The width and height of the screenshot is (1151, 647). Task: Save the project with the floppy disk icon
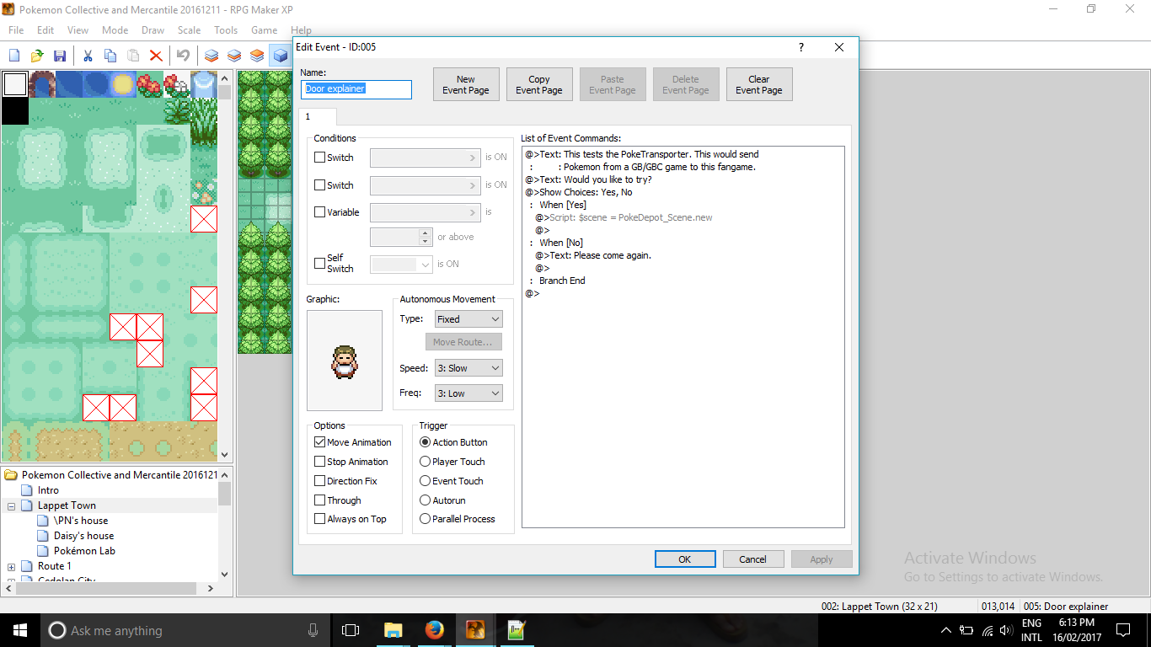pos(60,56)
